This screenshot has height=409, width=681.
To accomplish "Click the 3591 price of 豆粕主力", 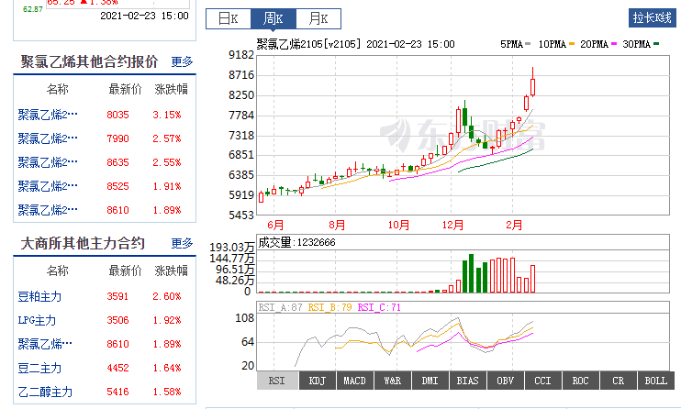I will pyautogui.click(x=117, y=296).
